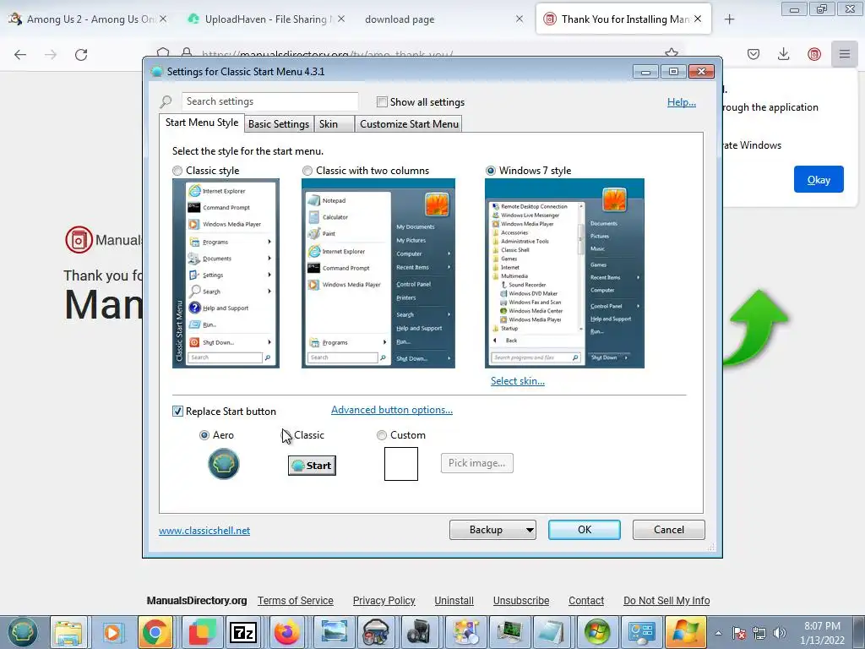This screenshot has width=865, height=649.
Task: Click the network tray icon
Action: click(759, 633)
